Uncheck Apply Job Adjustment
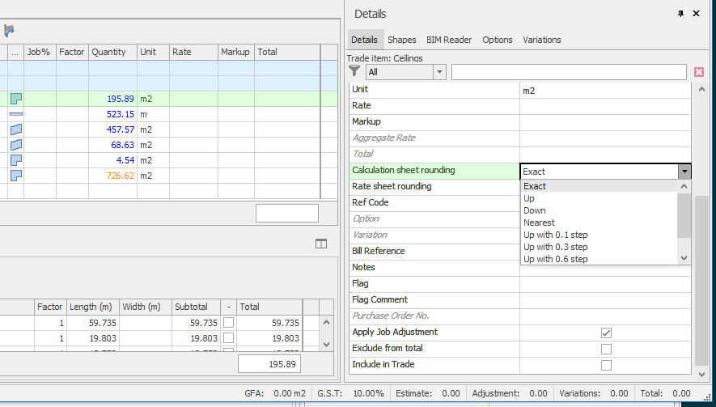This screenshot has width=716, height=407. [x=606, y=333]
